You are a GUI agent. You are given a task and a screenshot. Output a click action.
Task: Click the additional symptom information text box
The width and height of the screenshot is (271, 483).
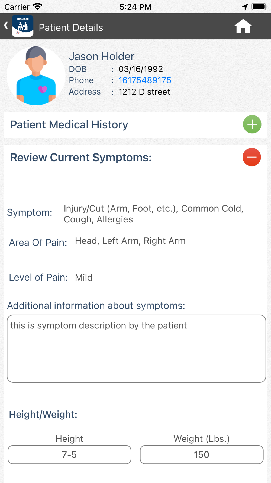tap(136, 349)
